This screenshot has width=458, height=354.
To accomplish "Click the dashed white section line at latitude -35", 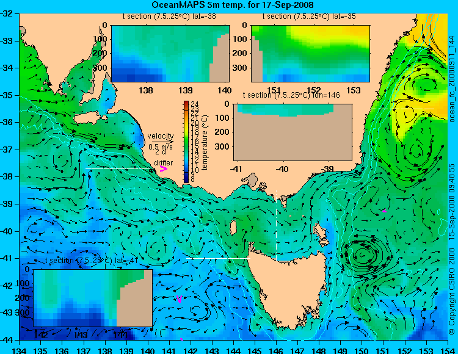I will (402, 109).
